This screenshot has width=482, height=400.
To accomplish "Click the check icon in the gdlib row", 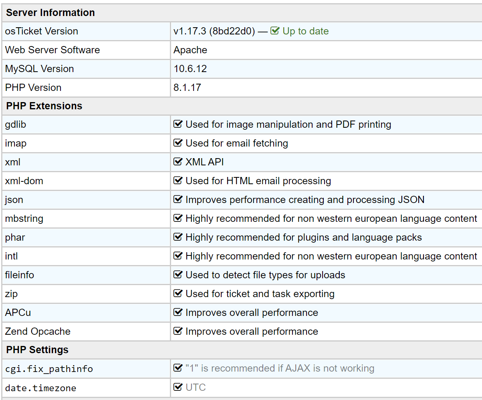I will click(178, 125).
